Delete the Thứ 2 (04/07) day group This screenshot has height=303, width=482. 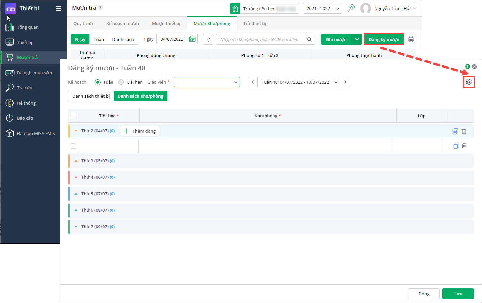[x=464, y=131]
